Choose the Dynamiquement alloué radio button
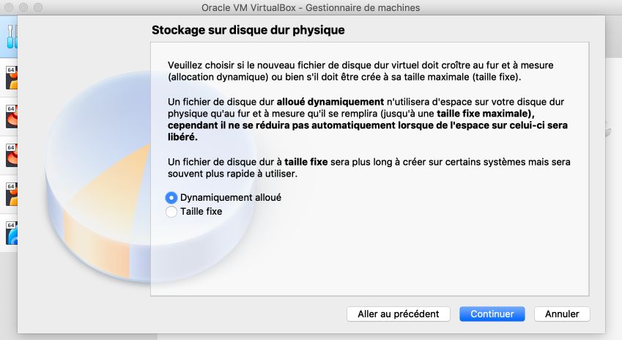The width and height of the screenshot is (622, 340). coord(171,198)
